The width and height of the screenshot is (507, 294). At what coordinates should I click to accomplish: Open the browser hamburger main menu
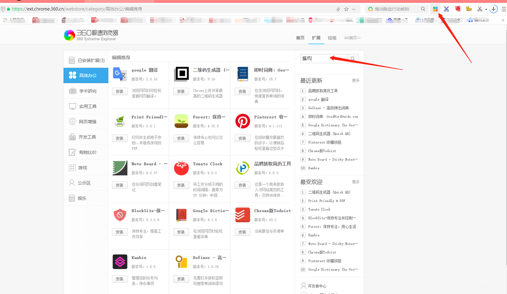pos(503,9)
